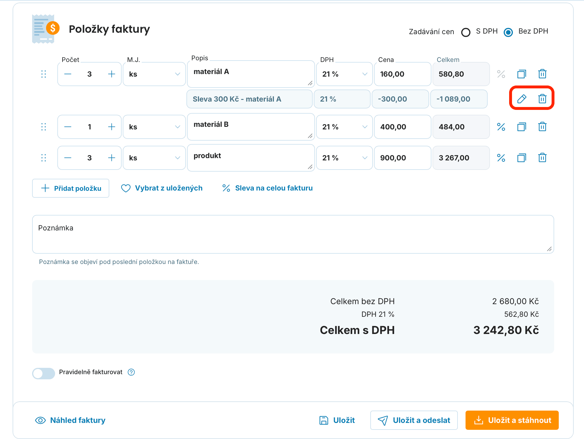Delete the materiál A row
Viewport: 584px width, 439px height.
(542, 74)
